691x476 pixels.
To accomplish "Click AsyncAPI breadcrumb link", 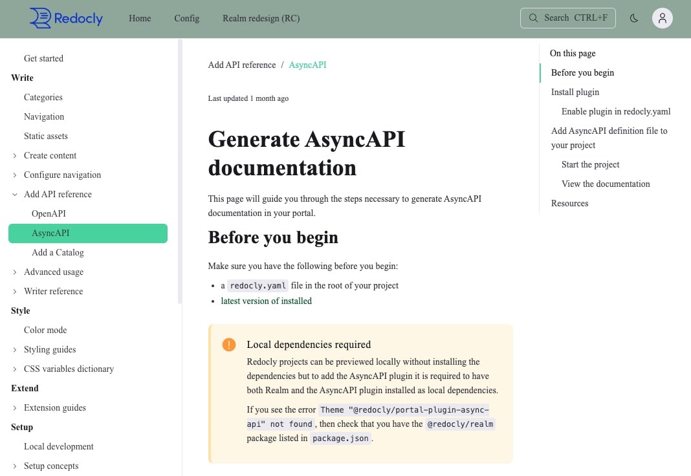I will (307, 65).
